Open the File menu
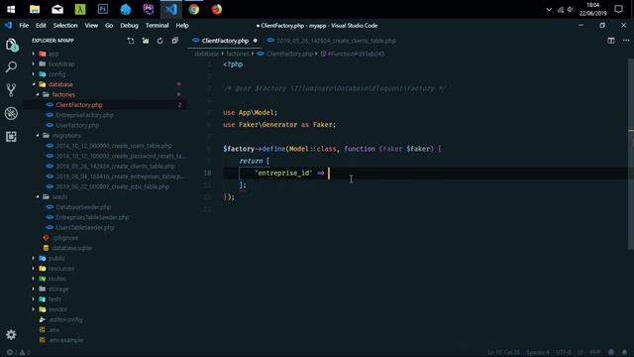634x357 pixels. pos(24,25)
